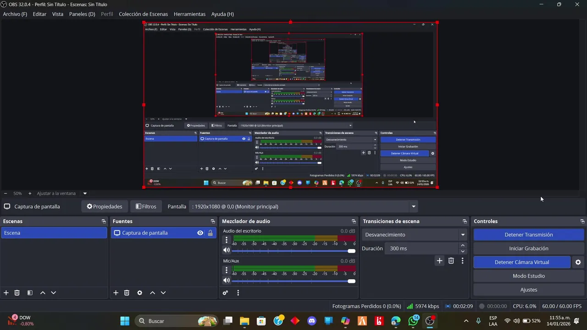Open the Pantalla monitor dropdown
Image resolution: width=587 pixels, height=330 pixels.
pos(304,207)
